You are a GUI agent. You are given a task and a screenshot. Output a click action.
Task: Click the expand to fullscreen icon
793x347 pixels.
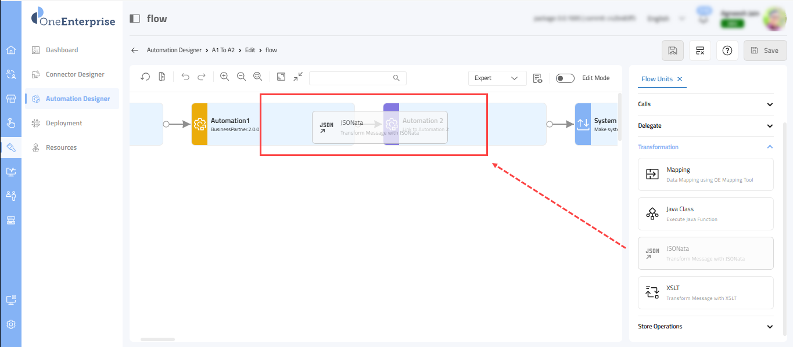pyautogui.click(x=281, y=77)
